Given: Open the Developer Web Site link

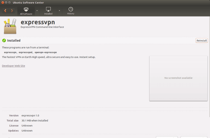Looking at the screenshot, I should point(14,66).
